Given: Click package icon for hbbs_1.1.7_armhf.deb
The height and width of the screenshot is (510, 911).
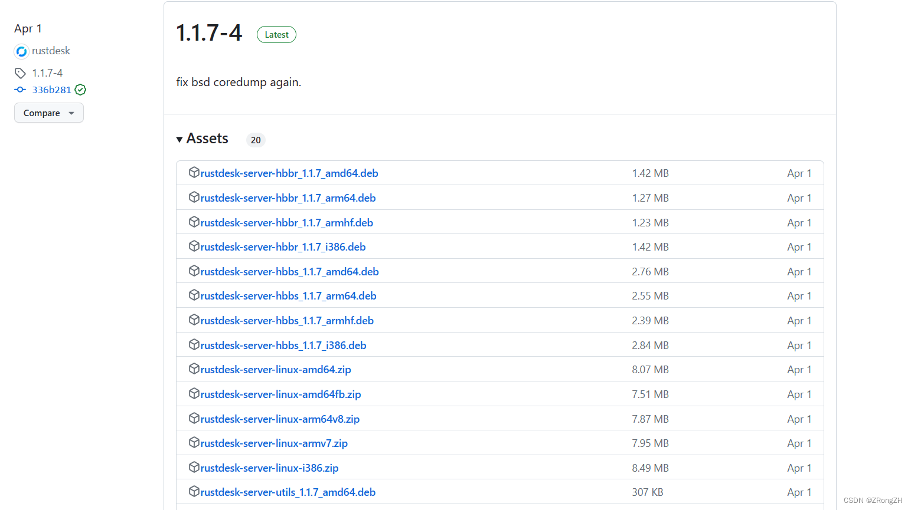Looking at the screenshot, I should (194, 320).
